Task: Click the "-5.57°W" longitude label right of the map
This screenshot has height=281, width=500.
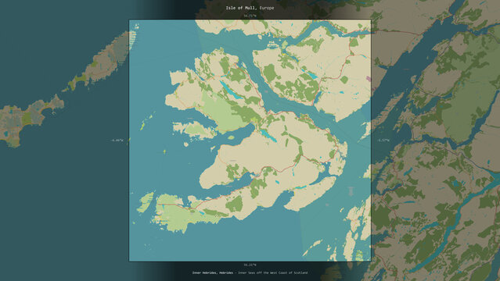Action: point(383,140)
